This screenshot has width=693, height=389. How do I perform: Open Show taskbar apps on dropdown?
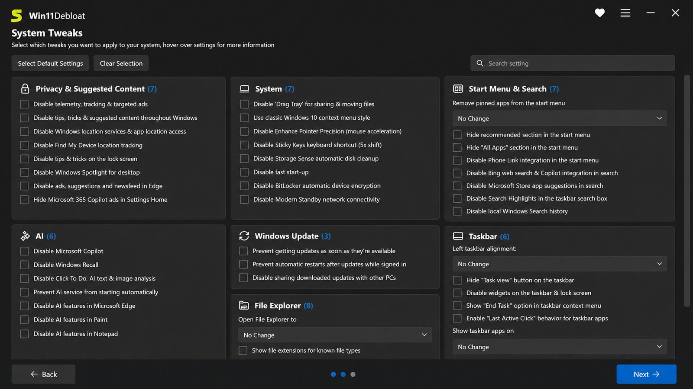(560, 347)
